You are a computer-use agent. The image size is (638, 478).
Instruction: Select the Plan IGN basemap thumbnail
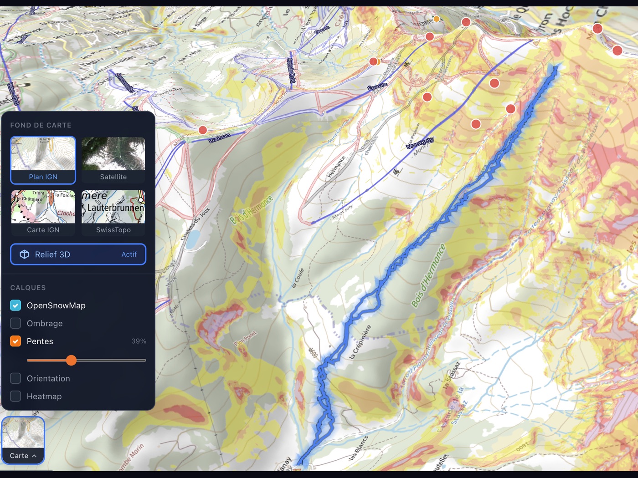point(42,157)
